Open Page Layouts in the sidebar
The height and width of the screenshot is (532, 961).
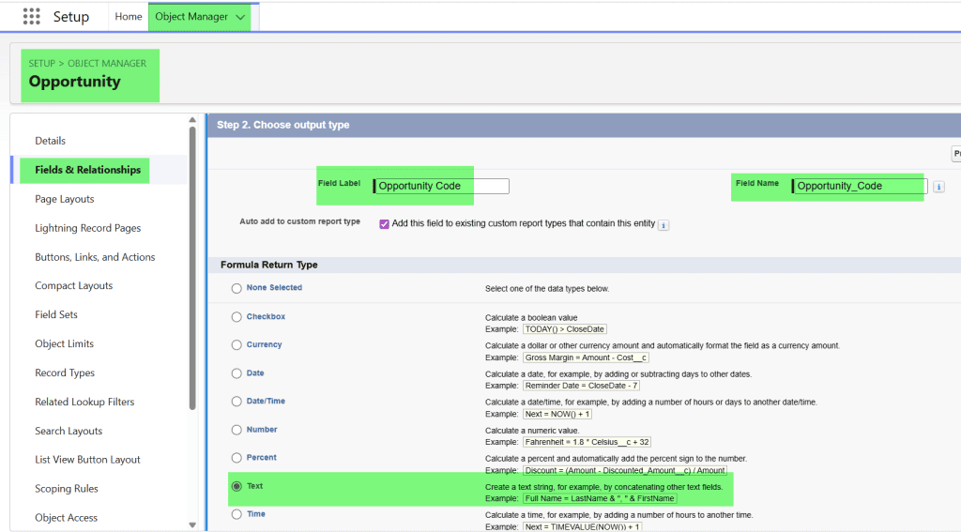pyautogui.click(x=65, y=199)
